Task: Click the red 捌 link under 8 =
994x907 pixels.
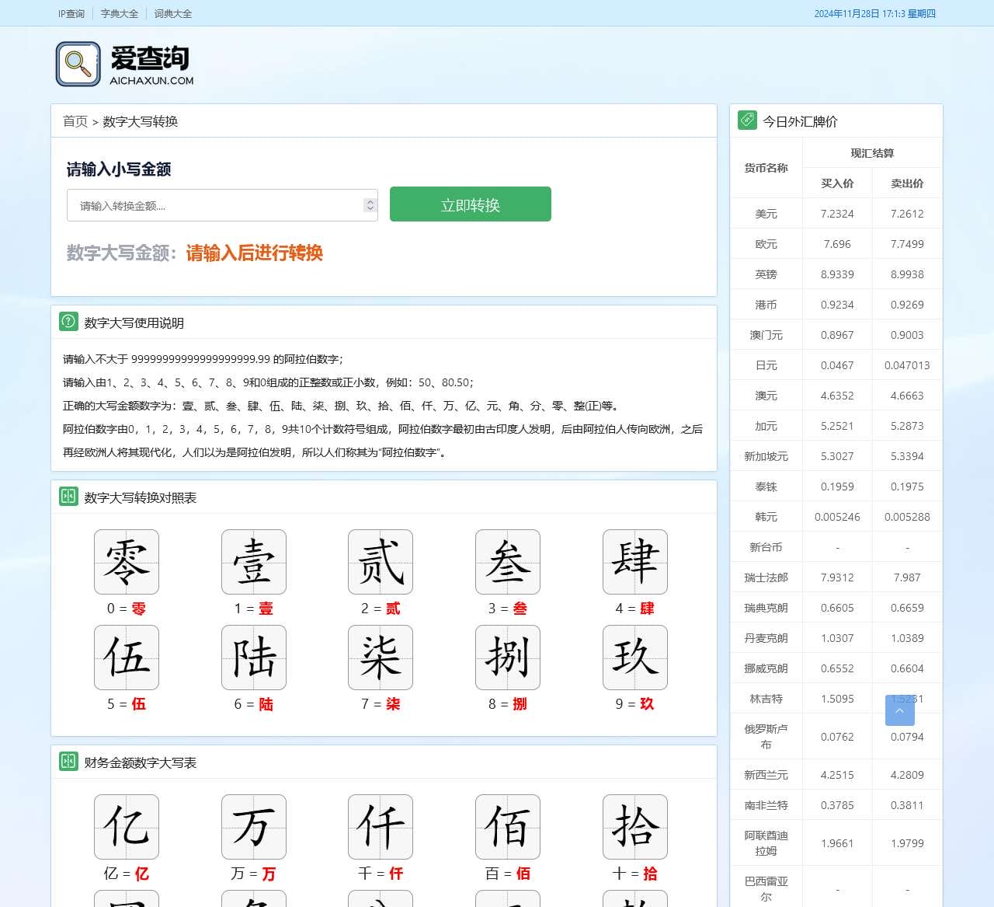Action: pos(520,704)
